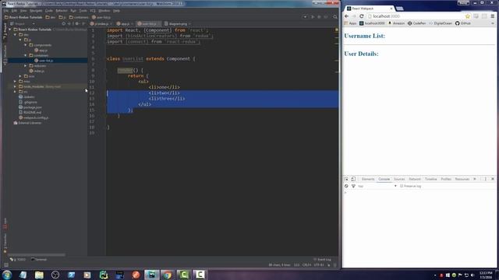Select the user-list.js editor tab
This screenshot has width=499, height=280.
[149, 24]
